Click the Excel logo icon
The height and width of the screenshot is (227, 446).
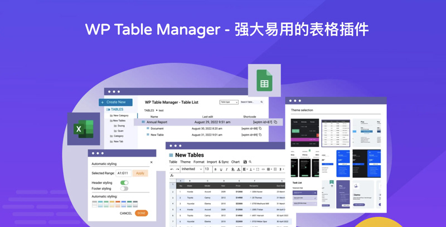pos(84,129)
